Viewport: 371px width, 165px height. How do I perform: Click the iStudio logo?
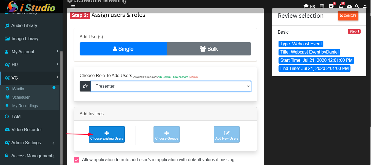(31, 7)
